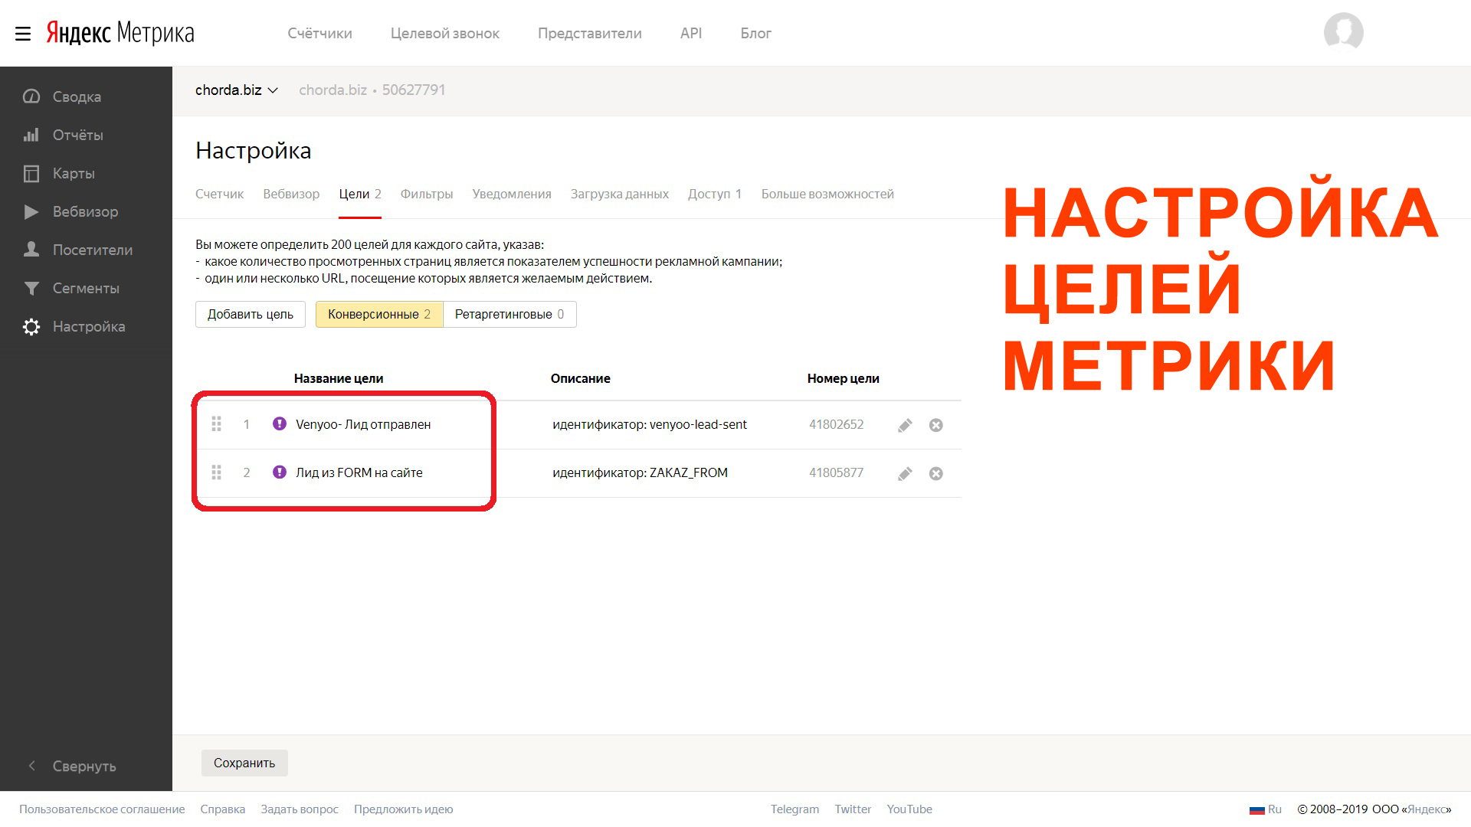Click description идентификатор: ZAKAZ_FROM
The height and width of the screenshot is (827, 1471).
[640, 472]
